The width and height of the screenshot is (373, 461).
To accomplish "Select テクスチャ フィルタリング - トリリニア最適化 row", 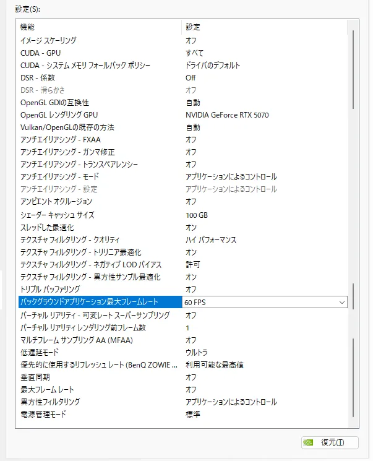I will tap(183, 252).
